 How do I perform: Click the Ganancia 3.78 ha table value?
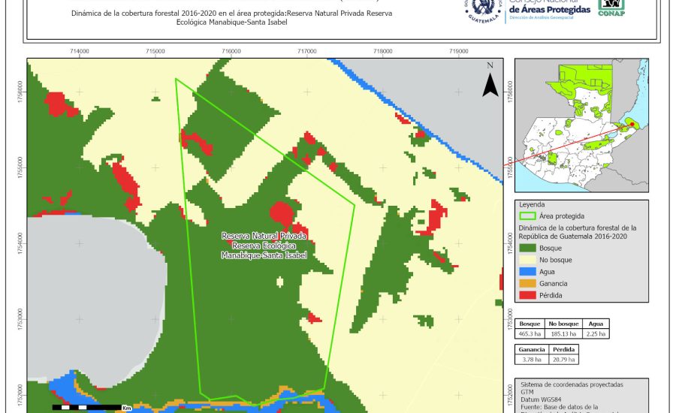532,360
